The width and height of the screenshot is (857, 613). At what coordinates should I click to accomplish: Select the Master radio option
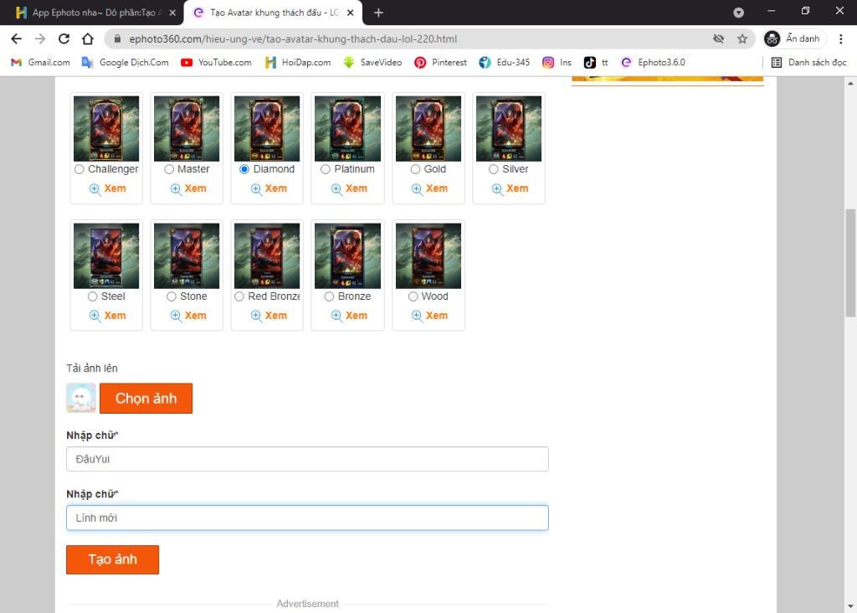pos(169,169)
